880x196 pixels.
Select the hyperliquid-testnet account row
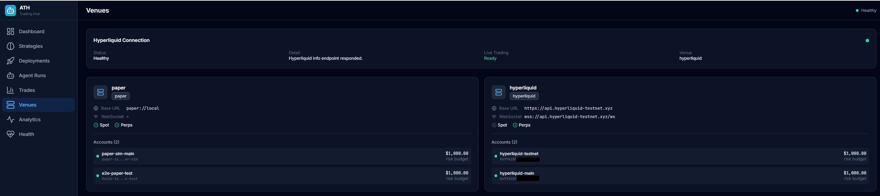pos(680,156)
